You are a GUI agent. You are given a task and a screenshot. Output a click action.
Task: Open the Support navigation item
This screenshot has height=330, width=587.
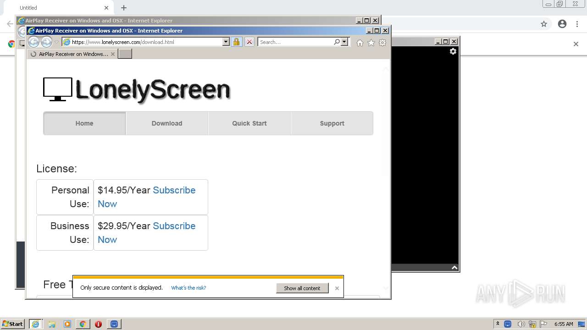[x=332, y=123]
